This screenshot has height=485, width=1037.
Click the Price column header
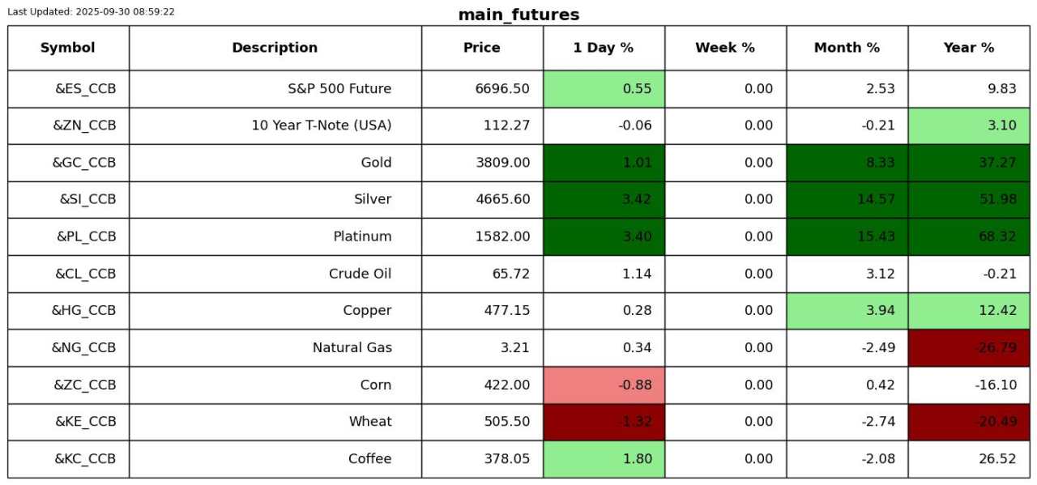pos(482,48)
